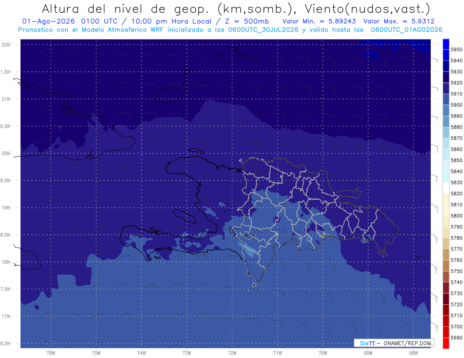Click the 74W longitude label
Image resolution: width=464 pixels, height=358 pixels.
point(141,353)
